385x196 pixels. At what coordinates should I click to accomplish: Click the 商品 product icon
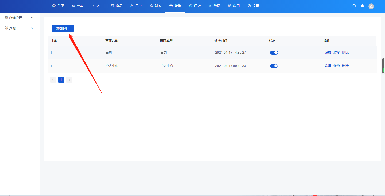(112, 6)
